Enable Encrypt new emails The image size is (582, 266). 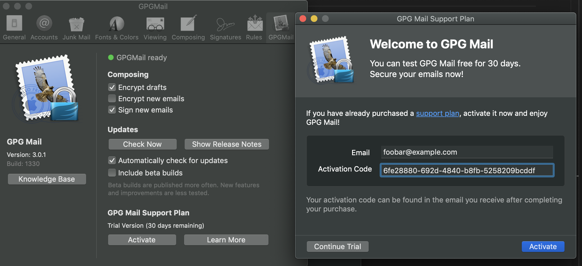coord(112,98)
